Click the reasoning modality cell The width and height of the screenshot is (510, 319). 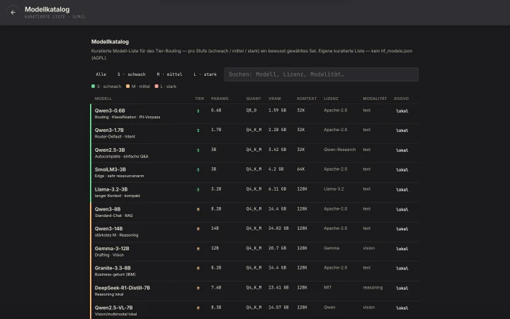coord(373,287)
